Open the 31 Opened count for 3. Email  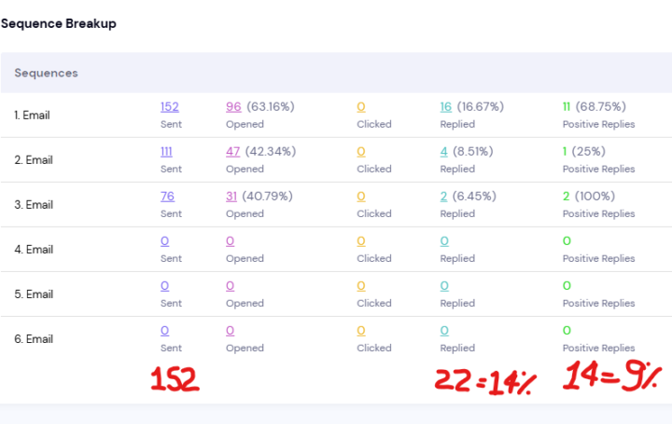(x=232, y=197)
